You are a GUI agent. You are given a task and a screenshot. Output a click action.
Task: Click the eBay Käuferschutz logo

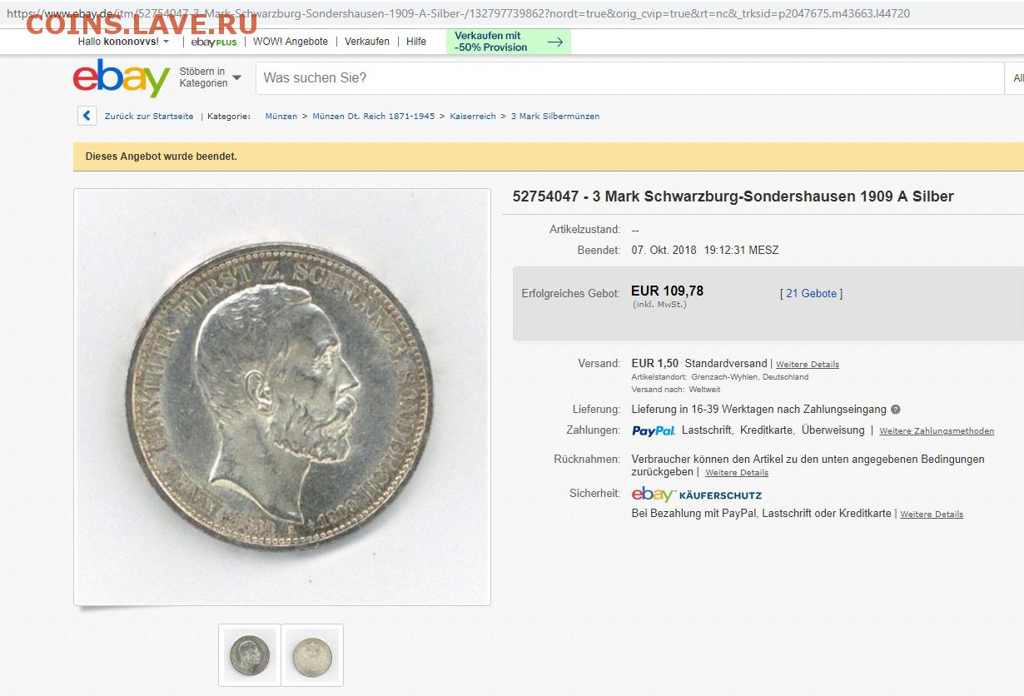(697, 495)
